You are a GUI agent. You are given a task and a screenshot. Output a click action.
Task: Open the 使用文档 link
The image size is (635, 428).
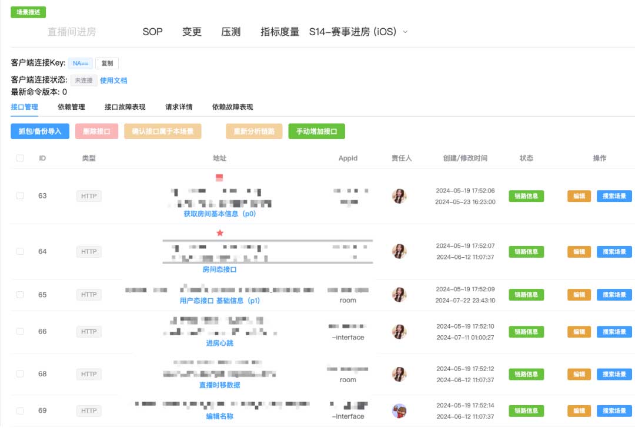coord(113,80)
